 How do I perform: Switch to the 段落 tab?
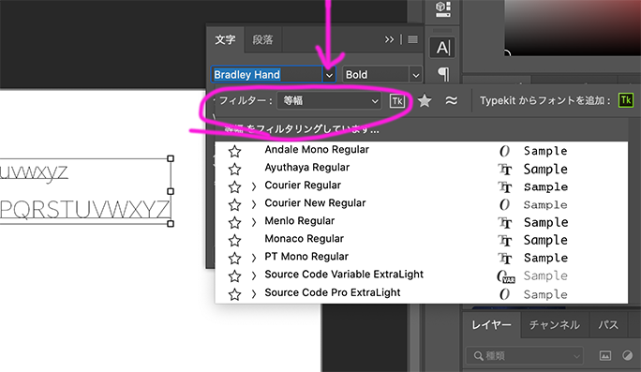coord(262,39)
